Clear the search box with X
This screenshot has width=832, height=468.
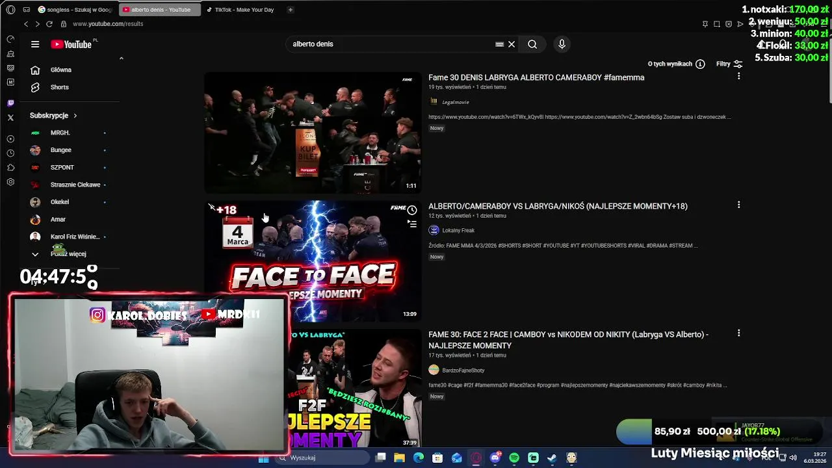512,44
